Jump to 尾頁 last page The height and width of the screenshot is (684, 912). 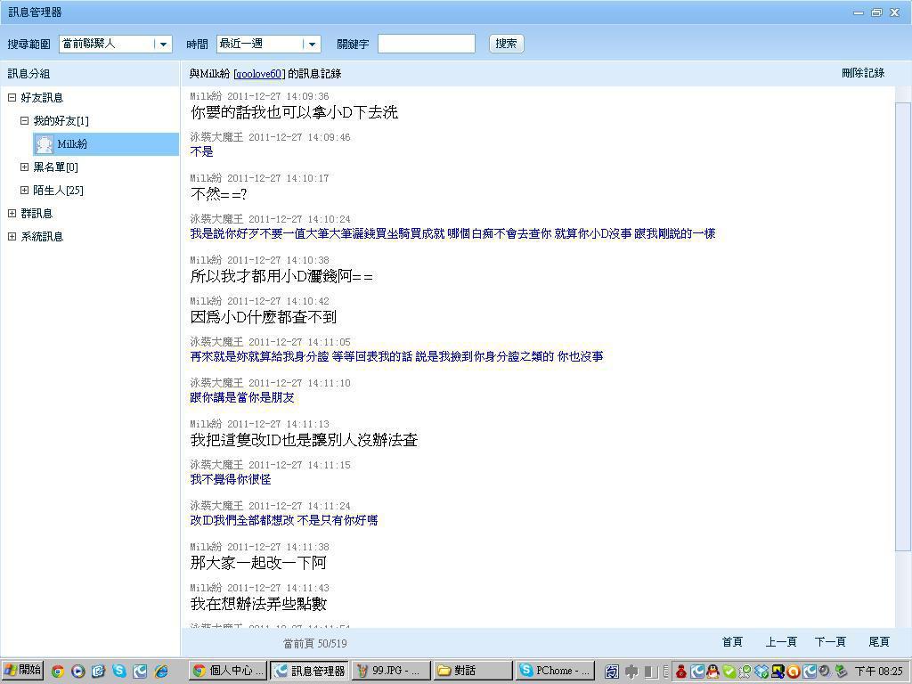pyautogui.click(x=879, y=642)
